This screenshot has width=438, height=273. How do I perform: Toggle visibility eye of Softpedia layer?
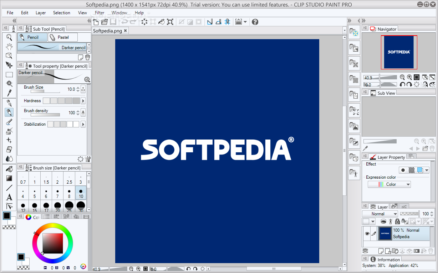tap(367, 233)
